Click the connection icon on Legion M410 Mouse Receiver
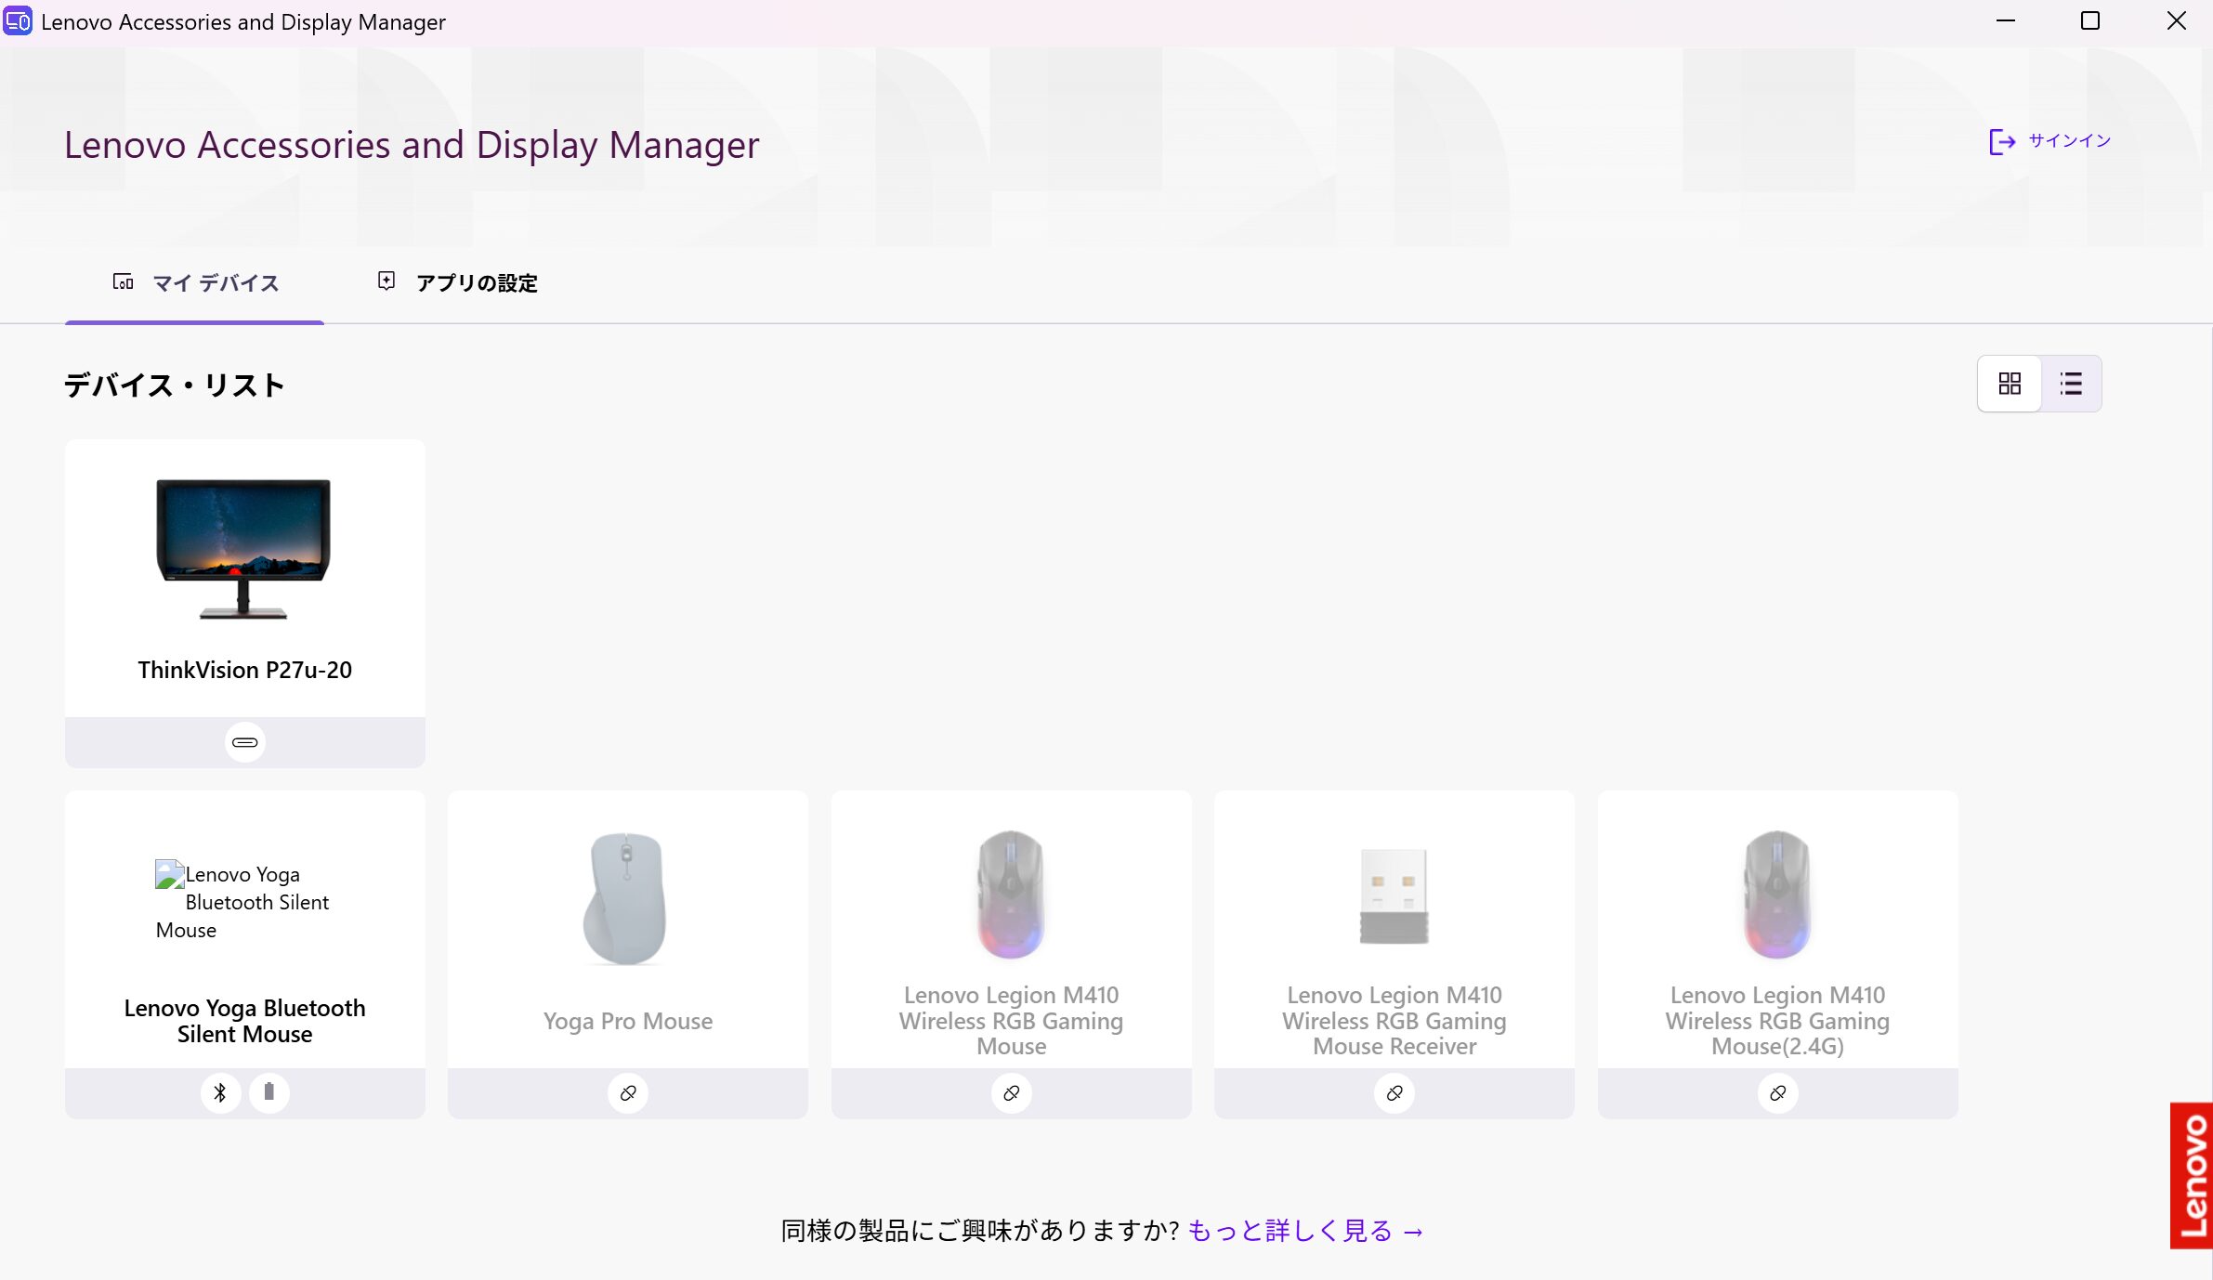The width and height of the screenshot is (2213, 1280). pyautogui.click(x=1394, y=1093)
